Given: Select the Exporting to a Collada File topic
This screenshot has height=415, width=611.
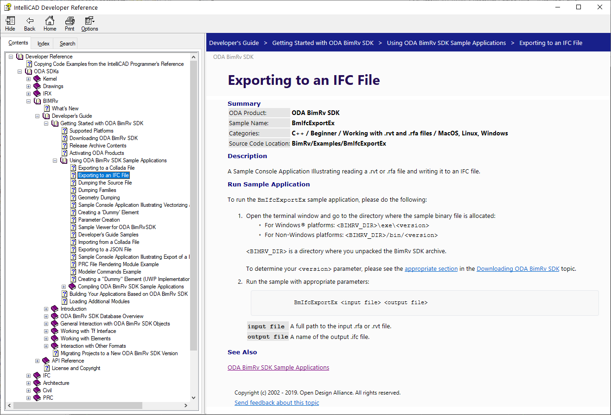Looking at the screenshot, I should [x=106, y=168].
